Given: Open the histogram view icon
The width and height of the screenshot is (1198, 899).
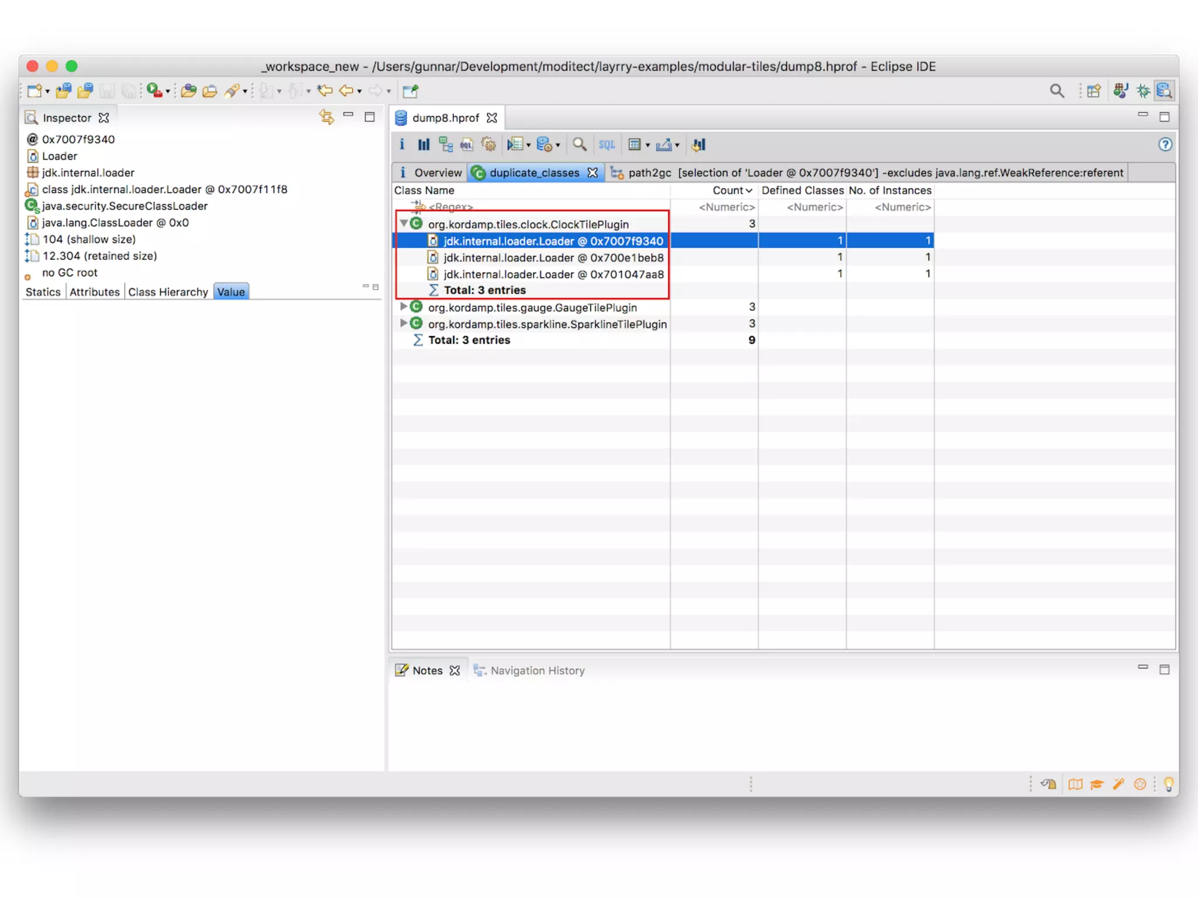Looking at the screenshot, I should (x=424, y=145).
